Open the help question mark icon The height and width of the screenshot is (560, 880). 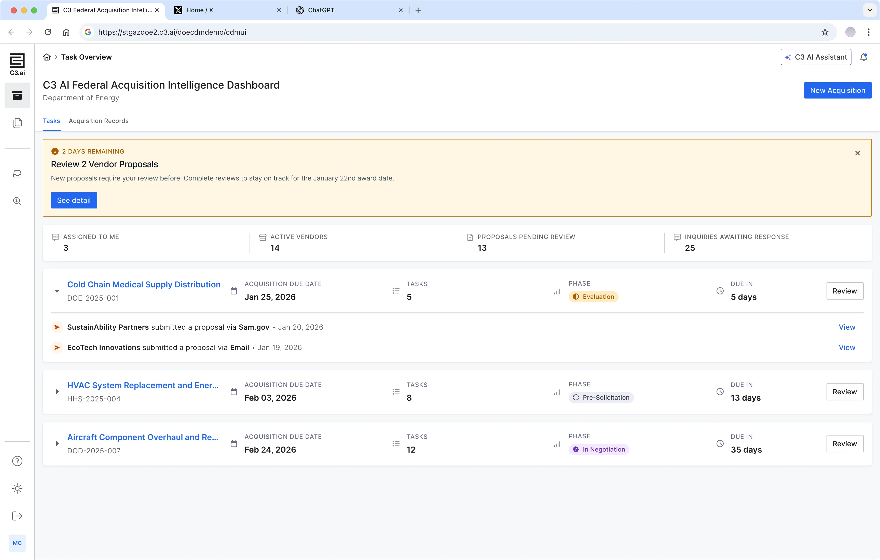(17, 461)
